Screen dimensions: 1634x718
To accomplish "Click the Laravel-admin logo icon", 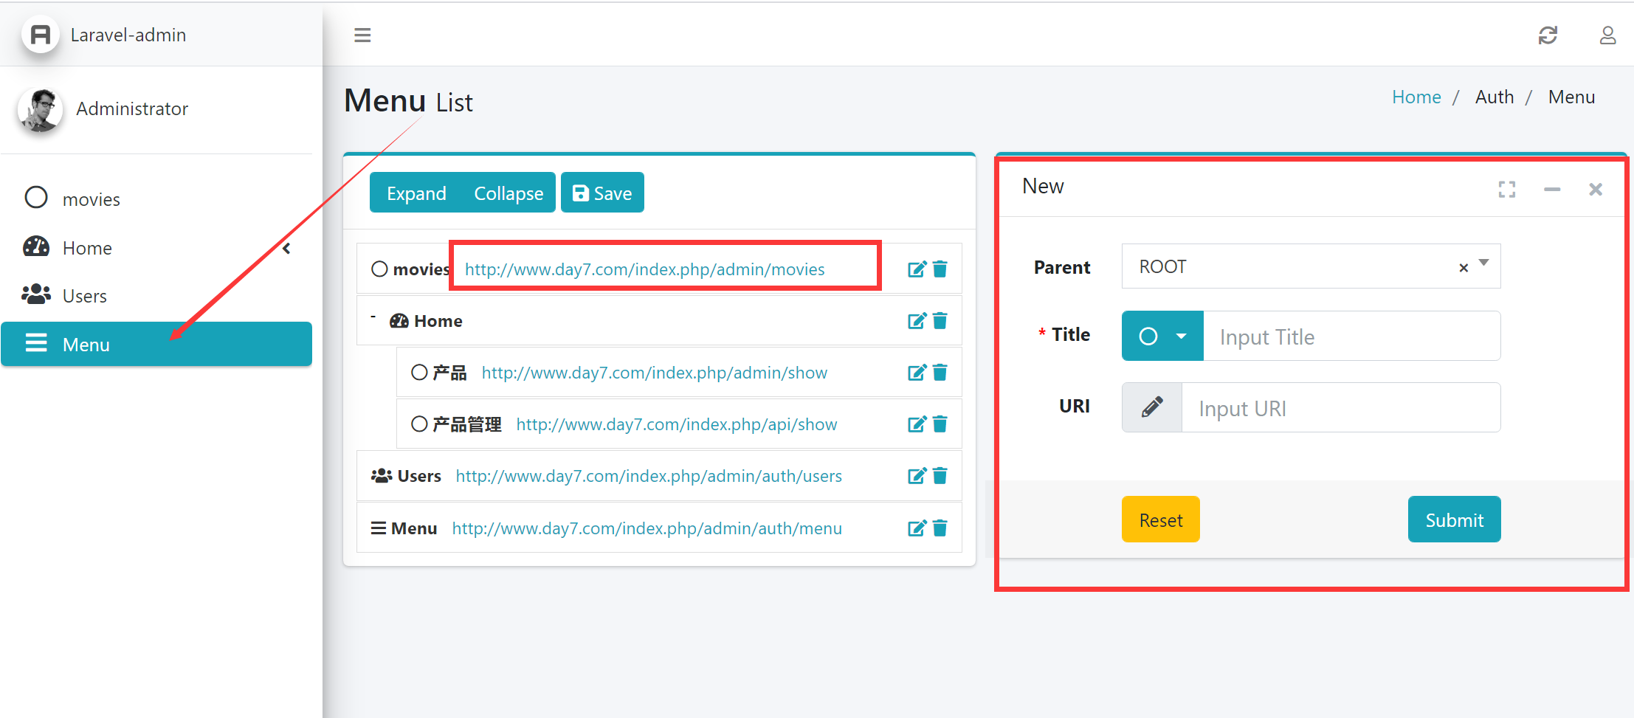I will [x=41, y=35].
